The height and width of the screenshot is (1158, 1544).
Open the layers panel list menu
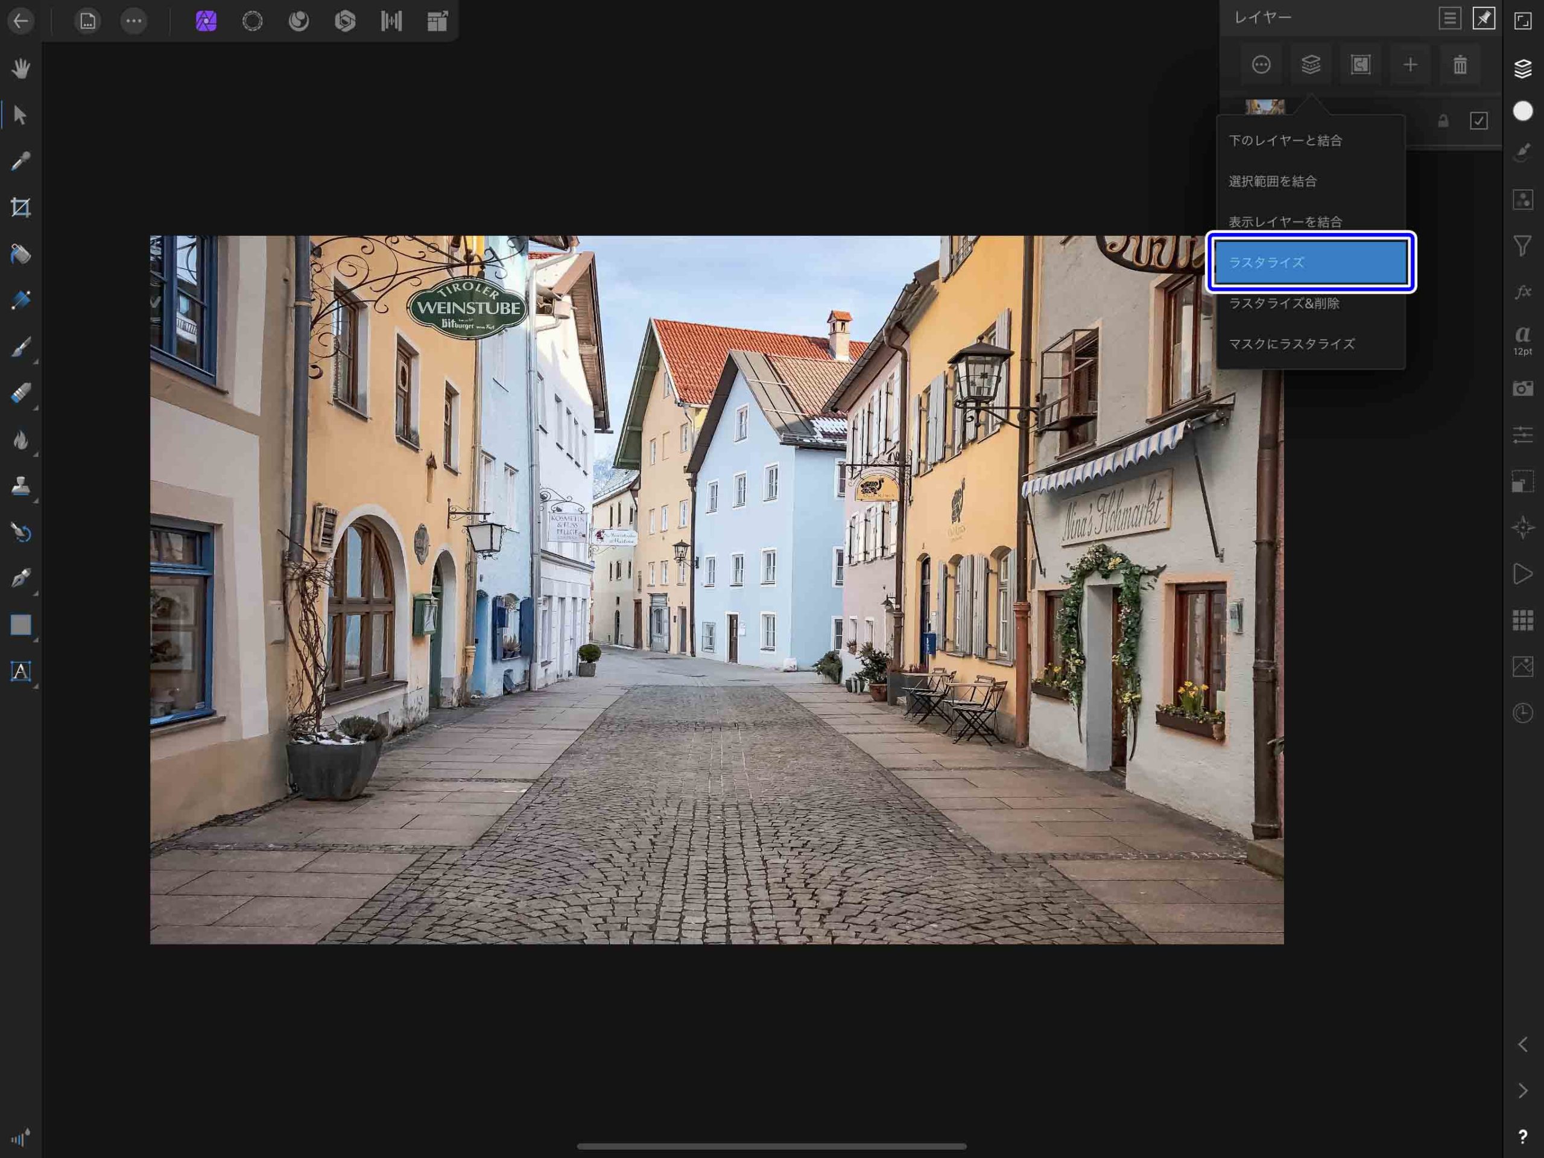[x=1449, y=18]
